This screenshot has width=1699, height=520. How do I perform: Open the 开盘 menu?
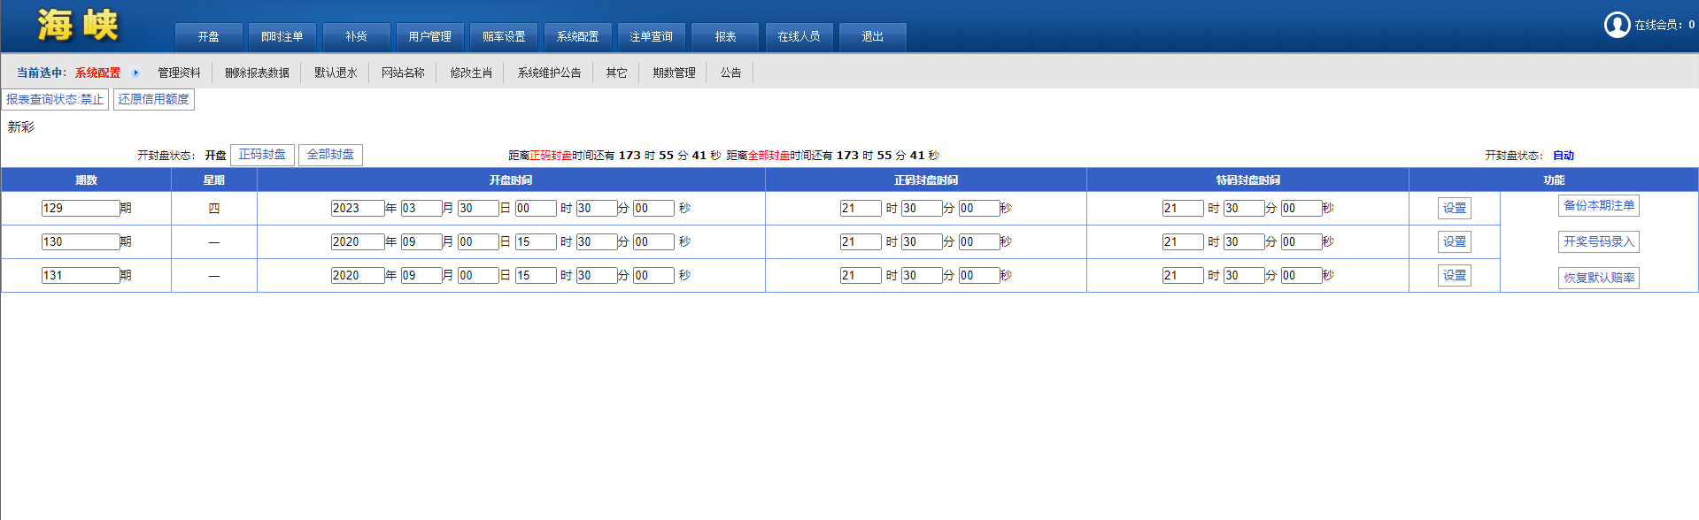click(x=209, y=37)
